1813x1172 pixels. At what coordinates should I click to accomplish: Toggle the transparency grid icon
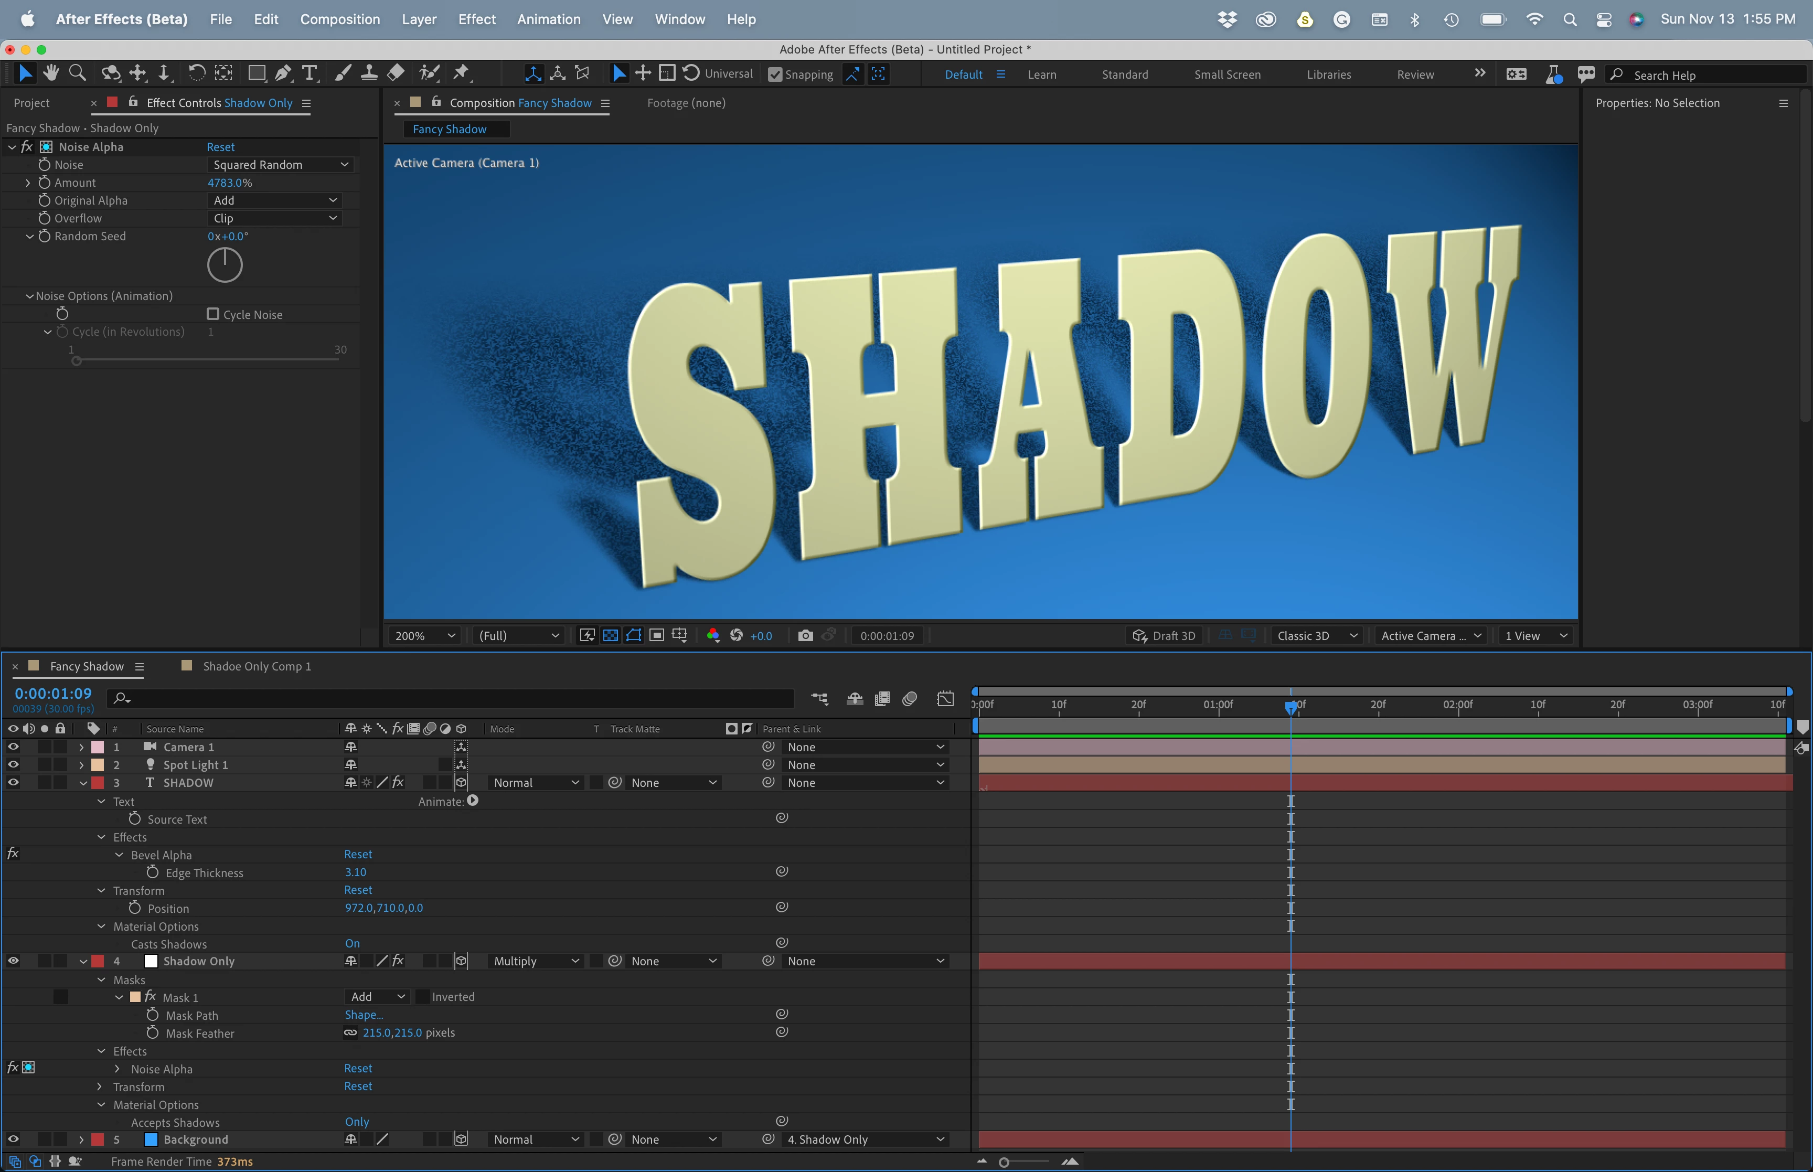pos(610,635)
